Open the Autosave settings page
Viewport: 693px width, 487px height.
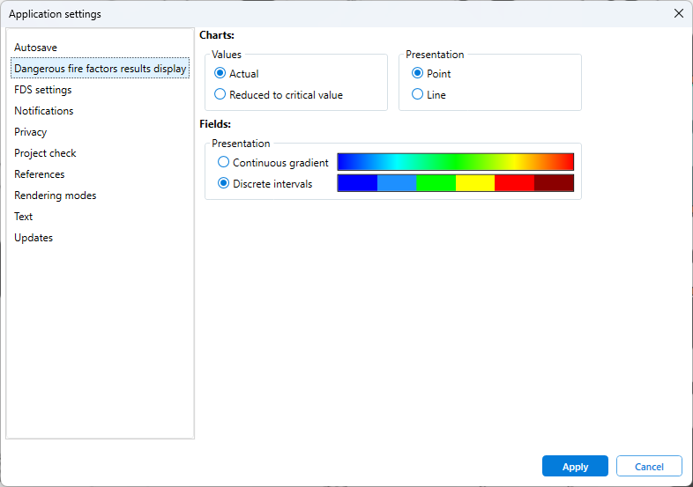tap(36, 48)
